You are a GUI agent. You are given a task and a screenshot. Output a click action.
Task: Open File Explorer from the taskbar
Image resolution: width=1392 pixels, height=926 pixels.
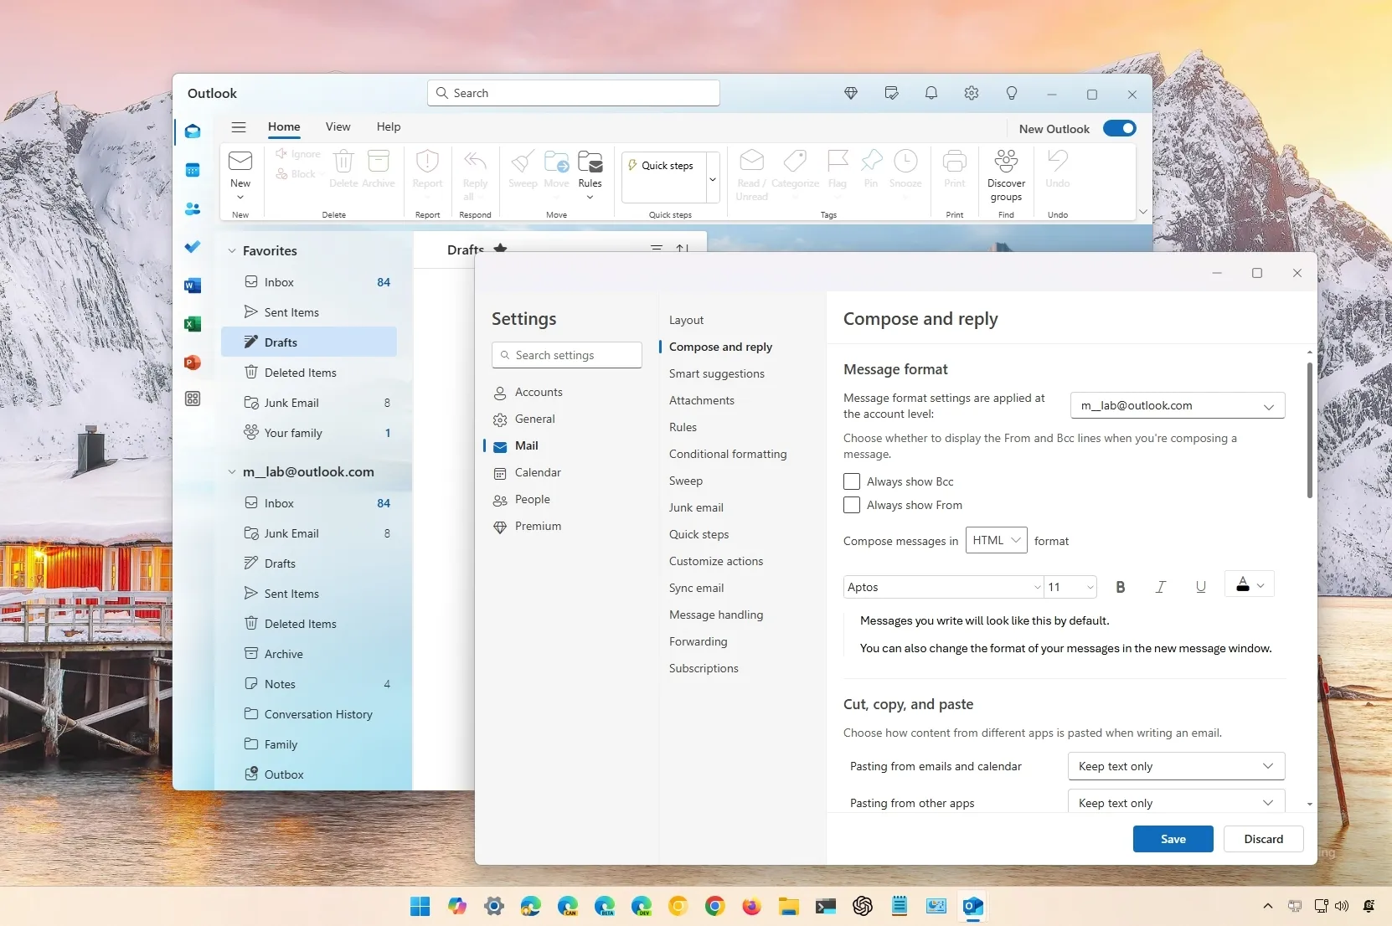[x=788, y=906]
